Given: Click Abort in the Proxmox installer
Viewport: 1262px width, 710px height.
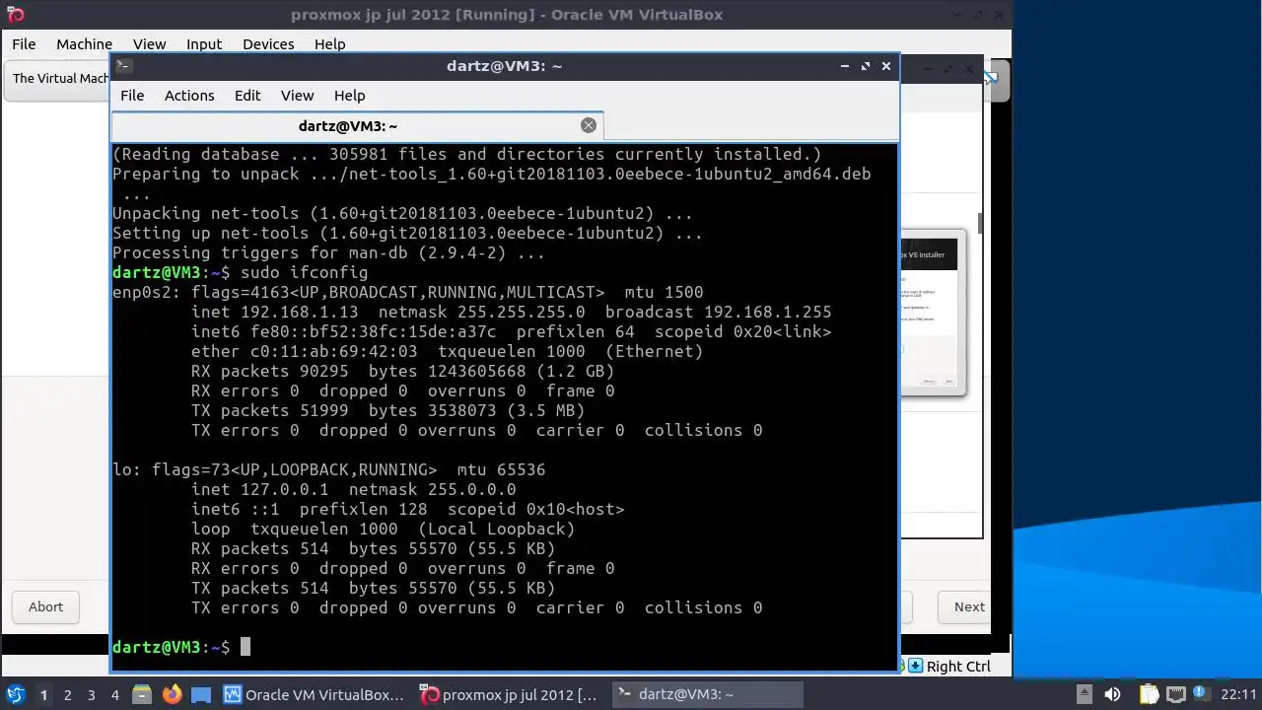Looking at the screenshot, I should click(x=45, y=606).
